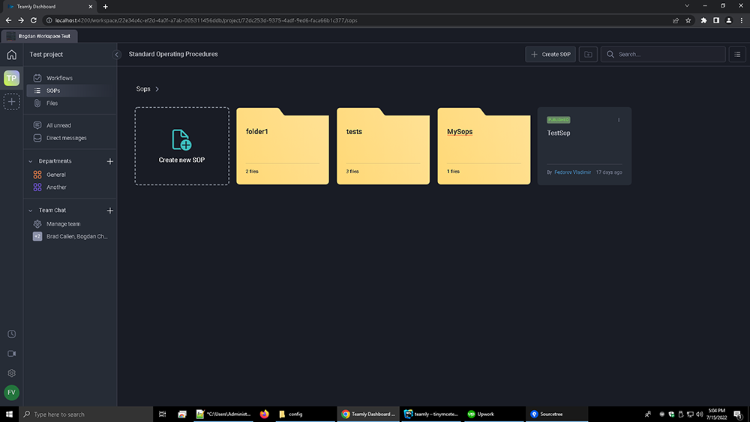Open Upwork from taskbar
Viewport: 750px width, 422px height.
point(493,415)
